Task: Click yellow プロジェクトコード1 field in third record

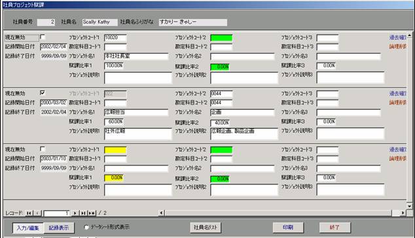Action: point(115,150)
